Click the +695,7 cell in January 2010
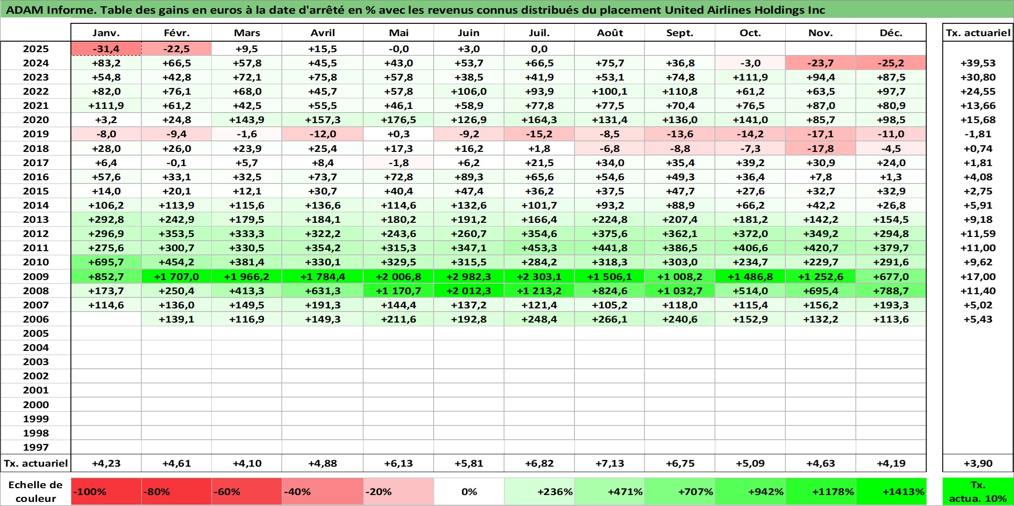The height and width of the screenshot is (506, 1014). click(x=106, y=262)
